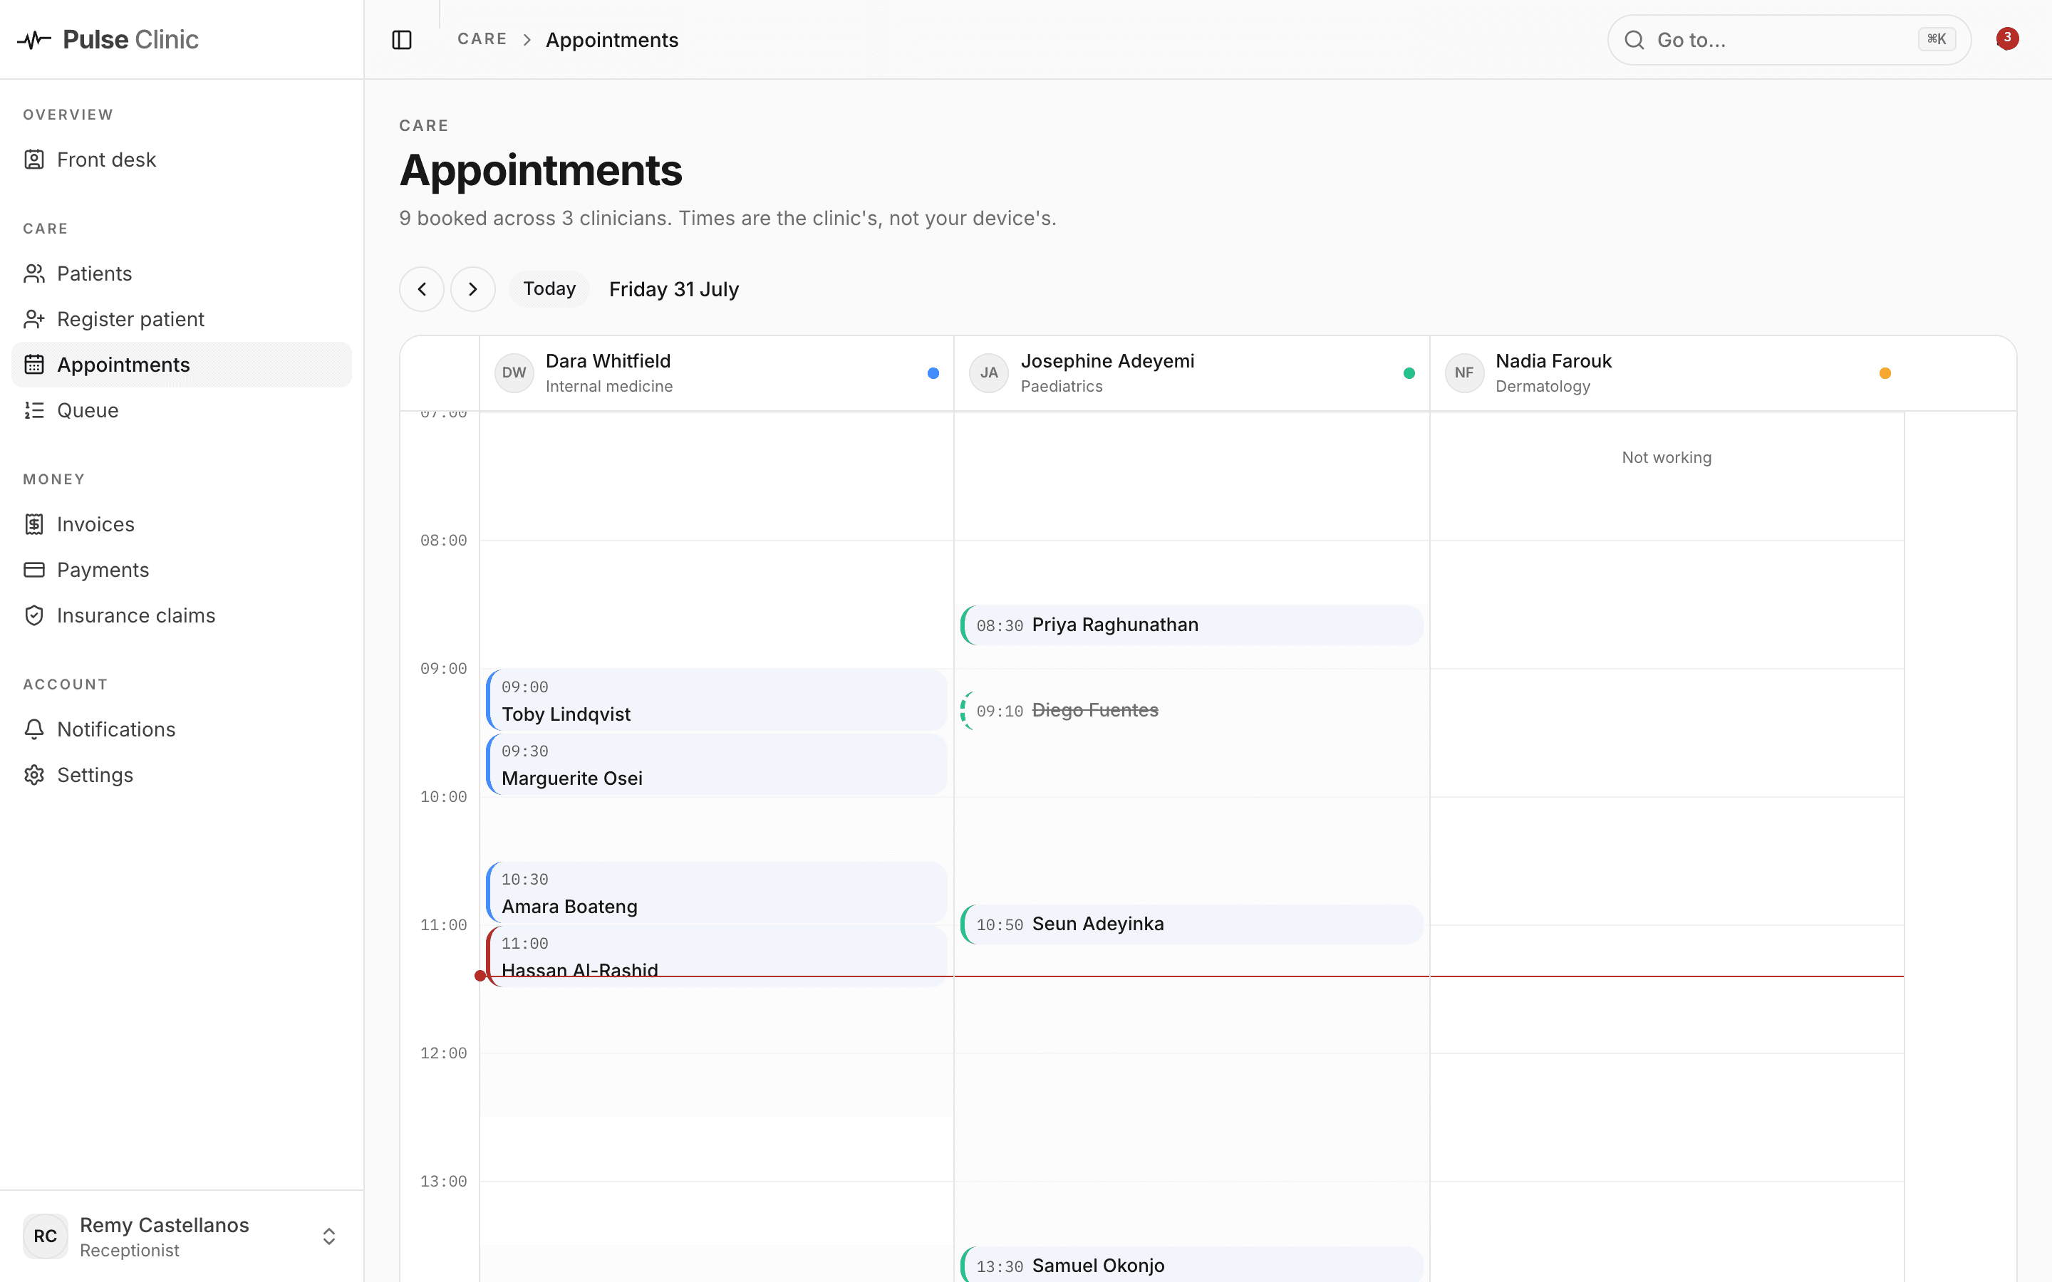The height and width of the screenshot is (1282, 2052).
Task: Open Queue in the sidebar
Action: click(x=182, y=410)
